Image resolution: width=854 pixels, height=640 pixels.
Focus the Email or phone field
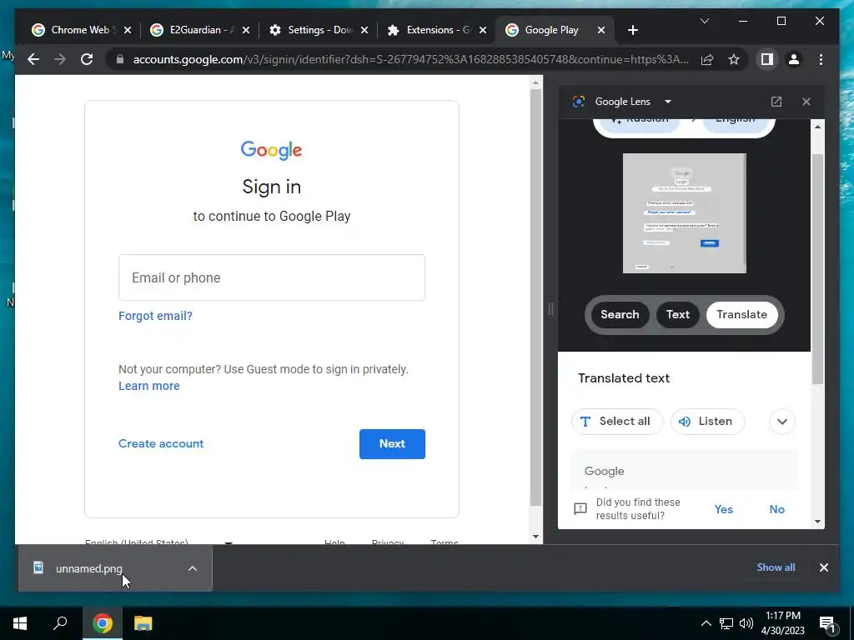click(272, 277)
